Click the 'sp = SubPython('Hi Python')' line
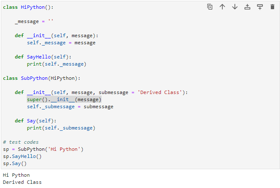Viewport: 280px width, 188px height. click(43, 149)
